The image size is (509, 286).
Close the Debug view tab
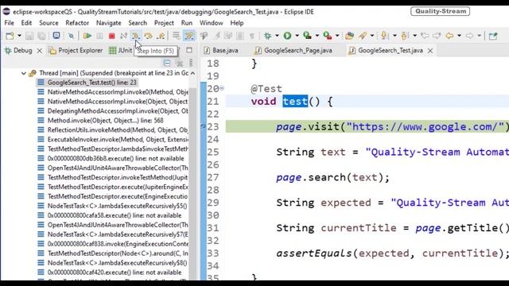[x=39, y=51]
